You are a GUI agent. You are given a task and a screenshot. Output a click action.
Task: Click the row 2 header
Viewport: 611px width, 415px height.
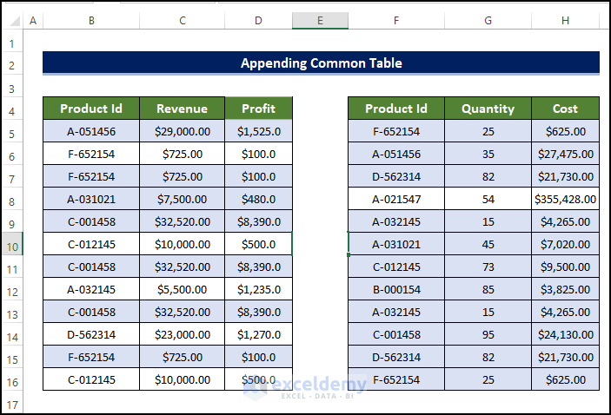(12, 65)
